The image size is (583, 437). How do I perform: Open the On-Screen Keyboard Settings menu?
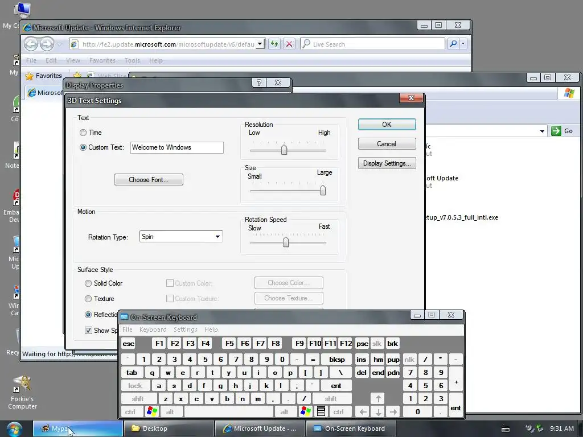pyautogui.click(x=185, y=329)
